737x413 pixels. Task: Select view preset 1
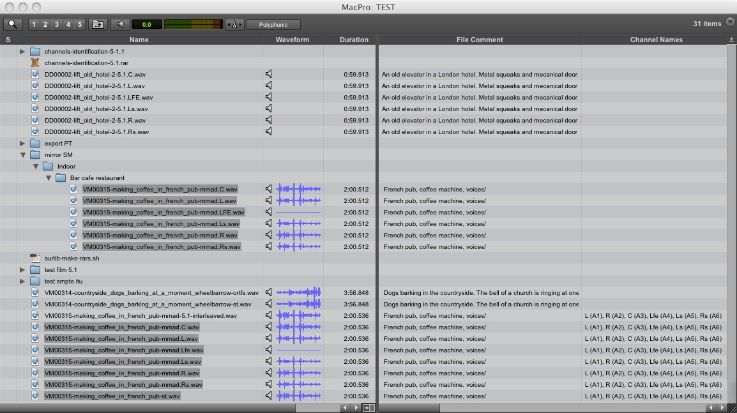pos(33,24)
